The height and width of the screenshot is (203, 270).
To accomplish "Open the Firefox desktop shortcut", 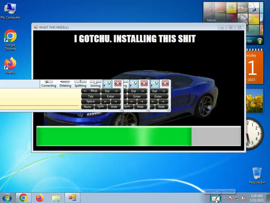I will 10,66.
